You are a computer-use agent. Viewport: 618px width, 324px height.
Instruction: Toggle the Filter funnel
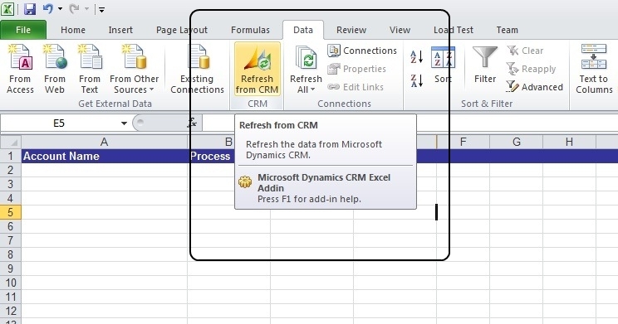485,65
